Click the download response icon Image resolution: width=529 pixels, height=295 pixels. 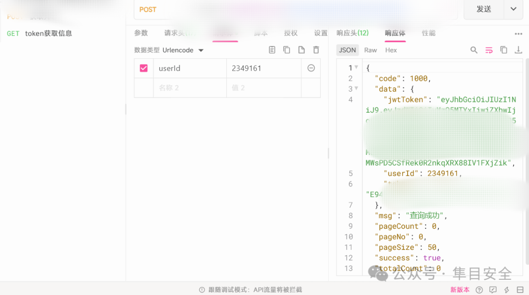click(518, 50)
